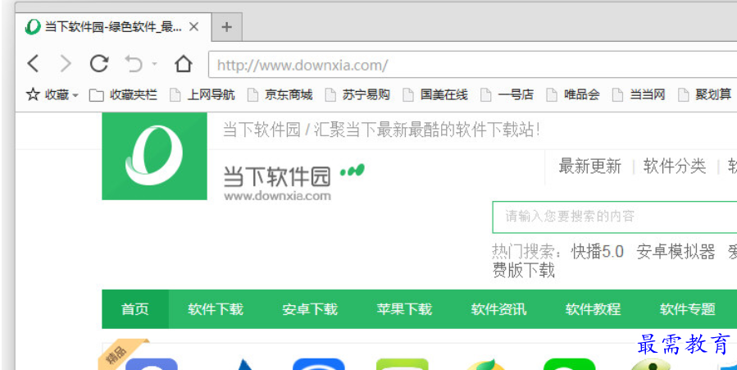Select 苹果下载 in nav bar

pyautogui.click(x=404, y=309)
